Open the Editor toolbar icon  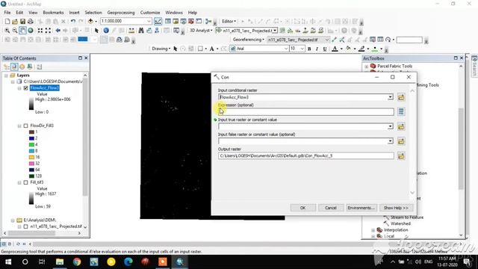158,22
